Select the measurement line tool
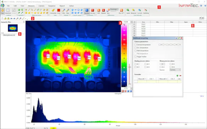This screenshot has width=207, height=129. [29, 10]
